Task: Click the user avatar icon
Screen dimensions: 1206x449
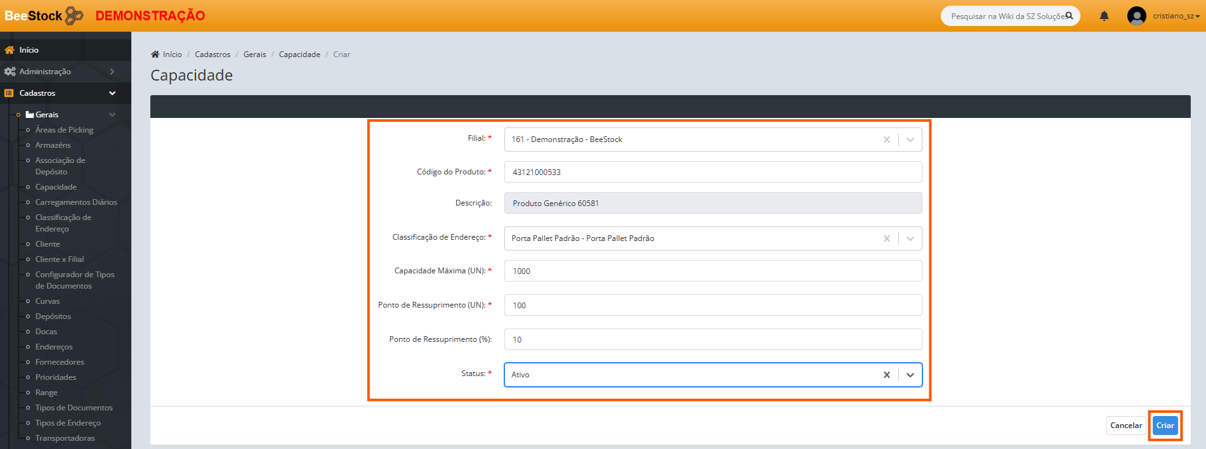Action: pos(1136,16)
